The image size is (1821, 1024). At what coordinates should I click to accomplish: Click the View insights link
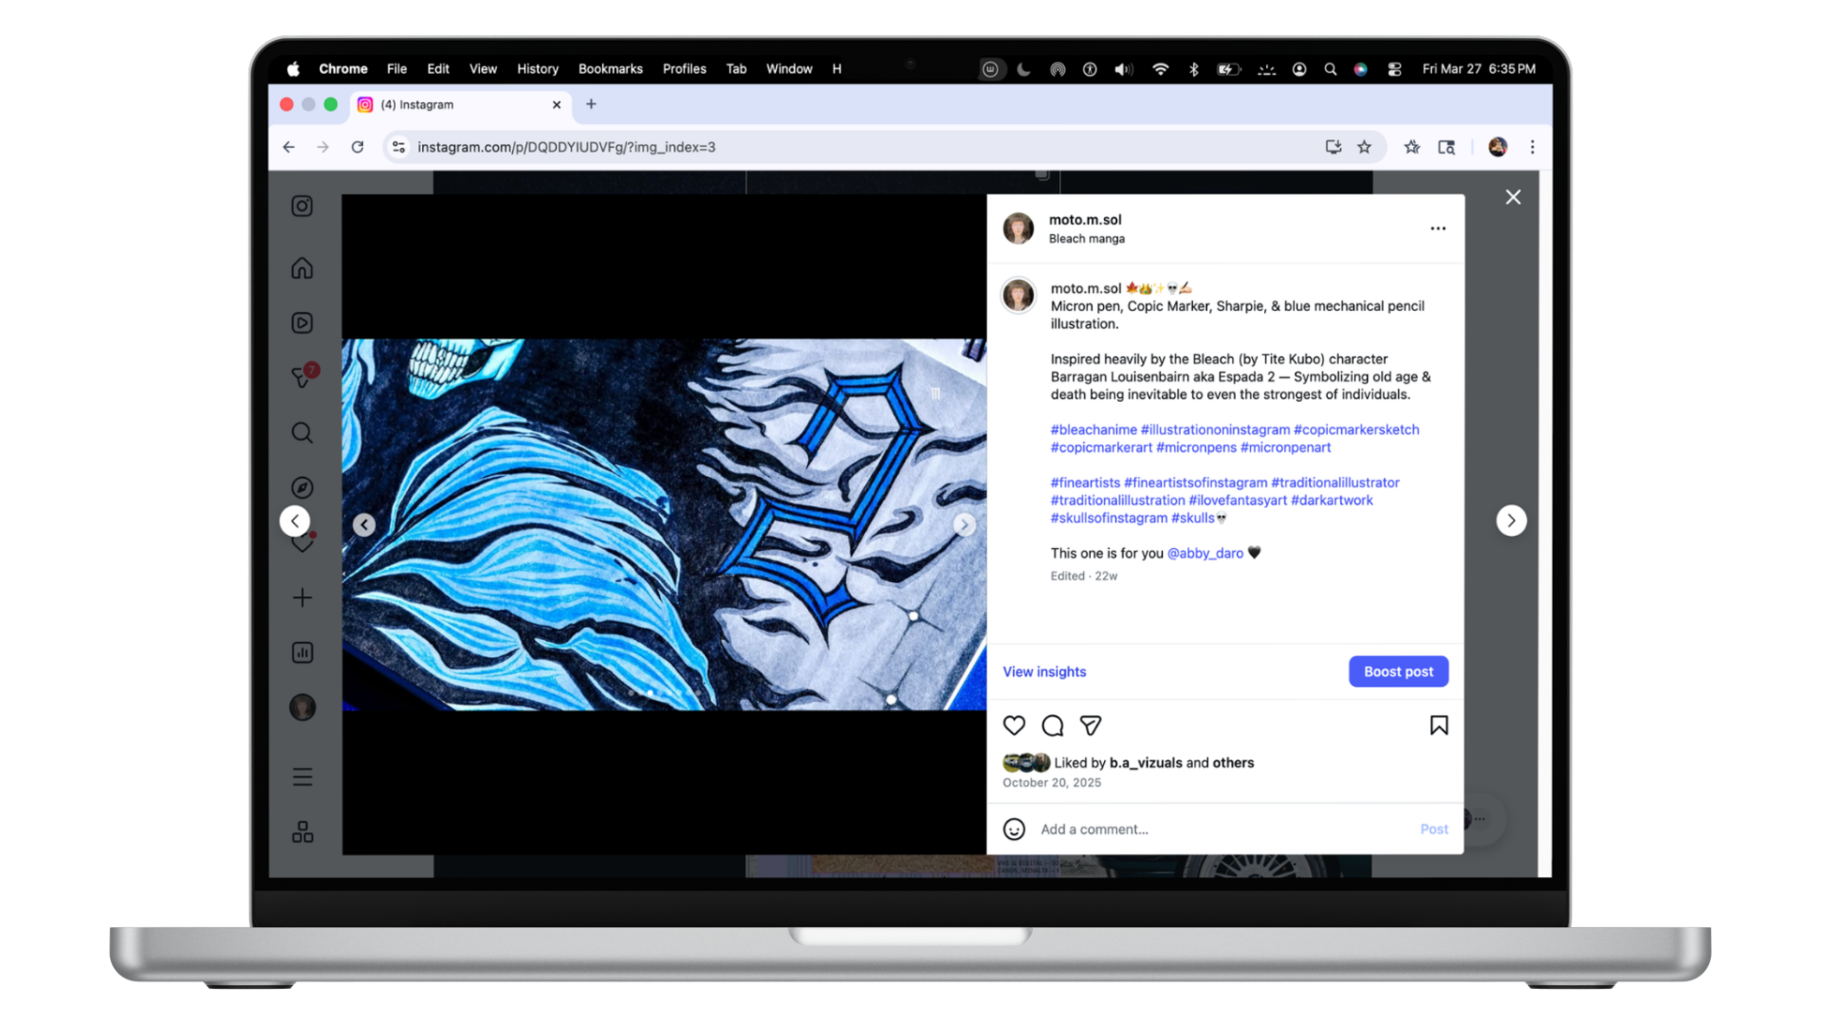pos(1044,671)
